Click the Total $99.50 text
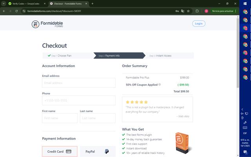The height and width of the screenshot is (157, 251). [181, 91]
